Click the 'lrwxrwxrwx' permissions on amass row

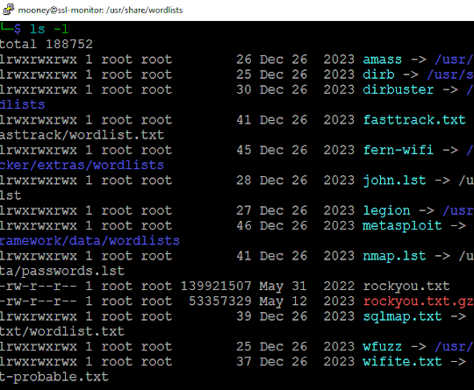pos(39,60)
